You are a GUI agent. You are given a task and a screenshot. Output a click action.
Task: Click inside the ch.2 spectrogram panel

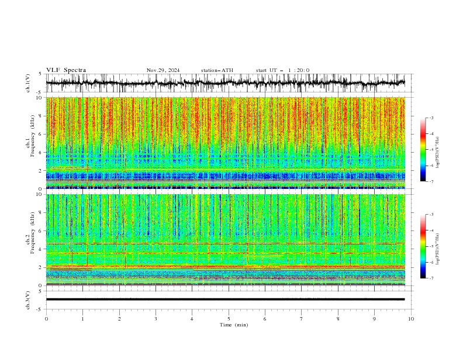pos(226,240)
